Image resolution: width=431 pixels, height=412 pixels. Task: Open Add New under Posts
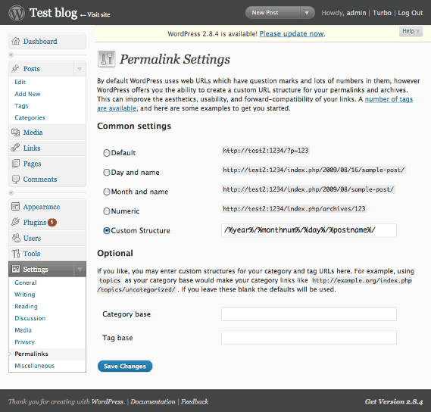pos(27,94)
